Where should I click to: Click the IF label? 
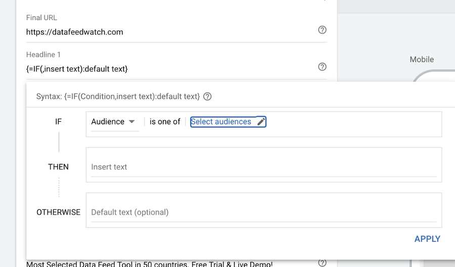click(58, 122)
